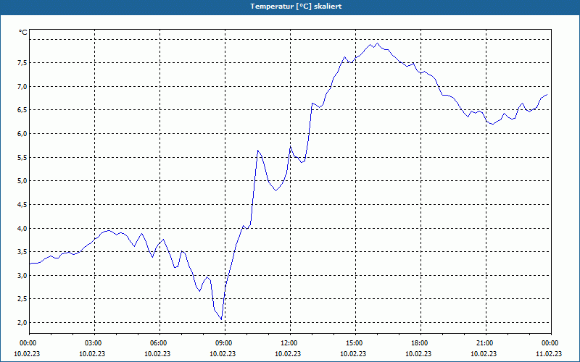Click the 18:00 time label
Screen dimensions: 580x362
tap(420, 343)
